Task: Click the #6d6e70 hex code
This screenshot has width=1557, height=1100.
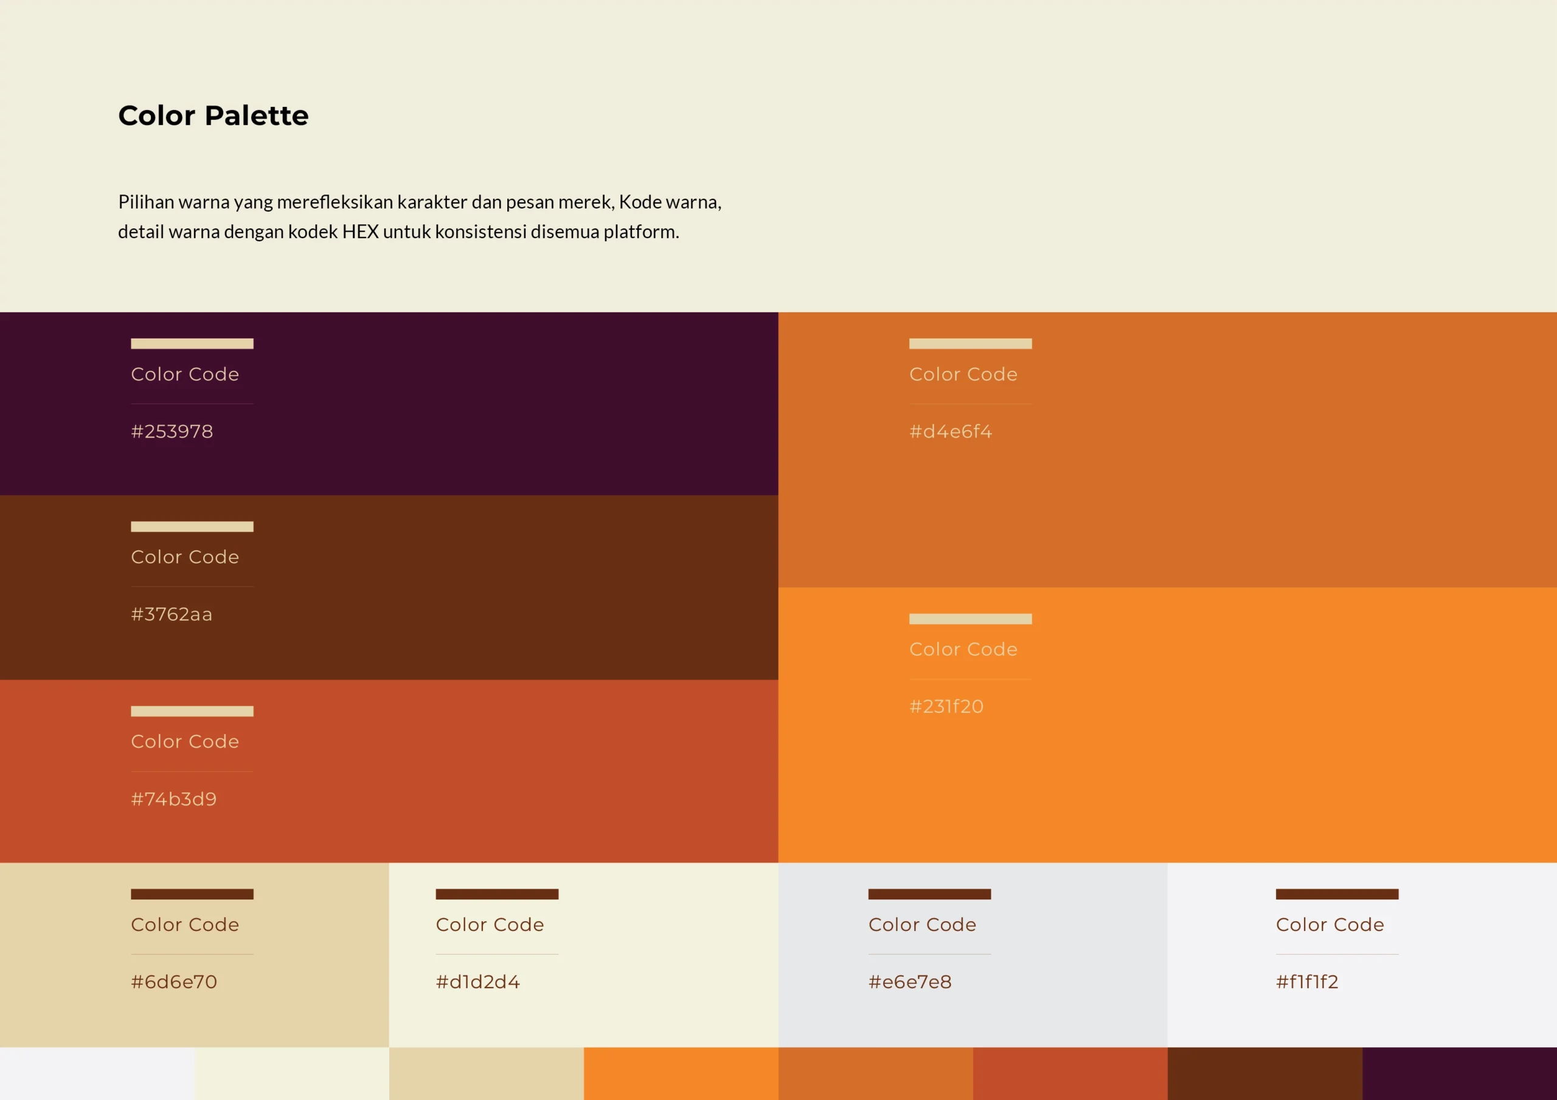Action: [x=173, y=982]
